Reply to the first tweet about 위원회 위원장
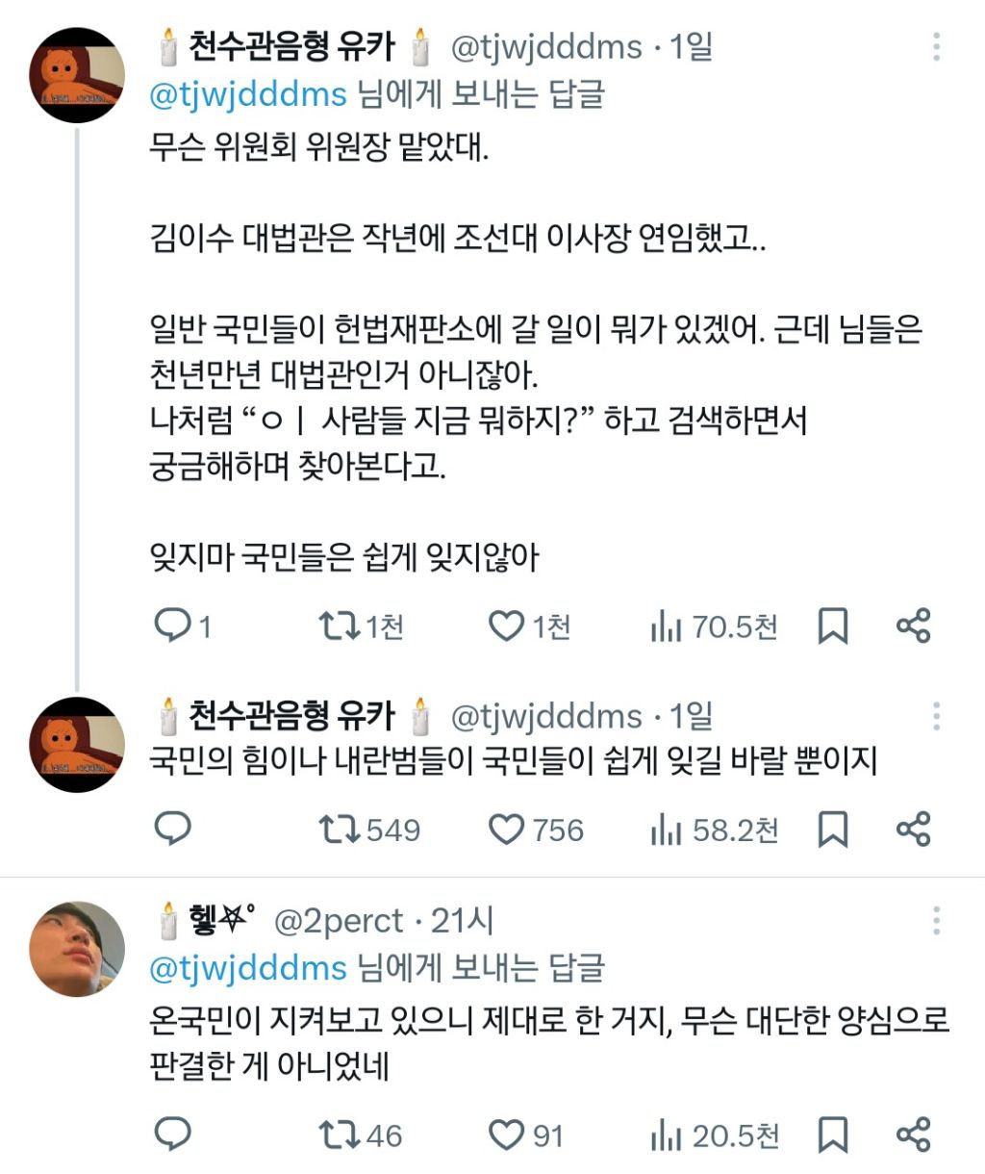Image resolution: width=985 pixels, height=1174 pixels. point(173,626)
